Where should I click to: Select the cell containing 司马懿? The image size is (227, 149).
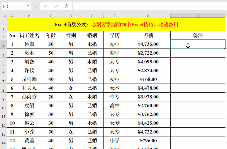point(29,79)
